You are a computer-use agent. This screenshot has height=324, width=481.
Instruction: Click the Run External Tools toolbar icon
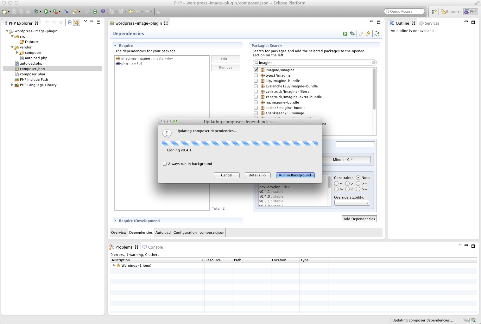pos(55,11)
